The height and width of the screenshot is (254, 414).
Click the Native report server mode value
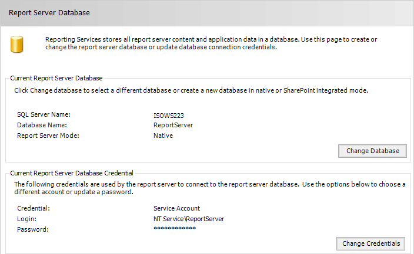(163, 136)
